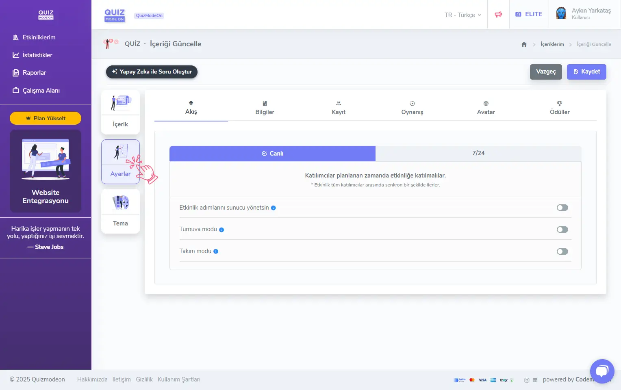Open the Instagram icon in footer
The image size is (621, 390).
pyautogui.click(x=527, y=380)
